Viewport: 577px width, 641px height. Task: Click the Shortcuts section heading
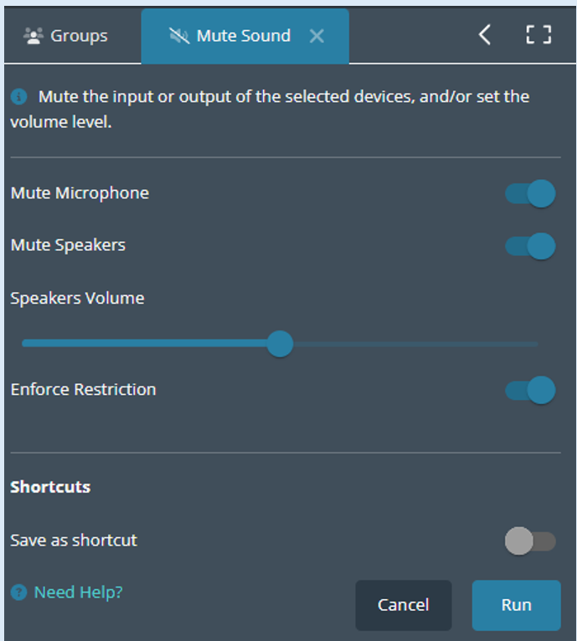[x=50, y=487]
